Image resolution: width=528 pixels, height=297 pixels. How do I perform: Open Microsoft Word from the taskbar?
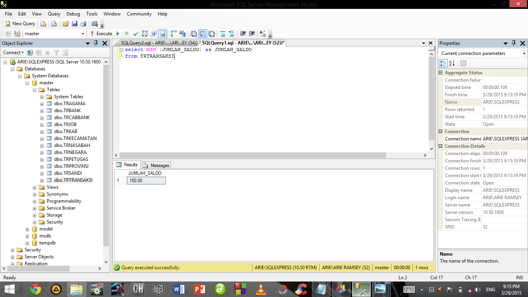pos(179,289)
